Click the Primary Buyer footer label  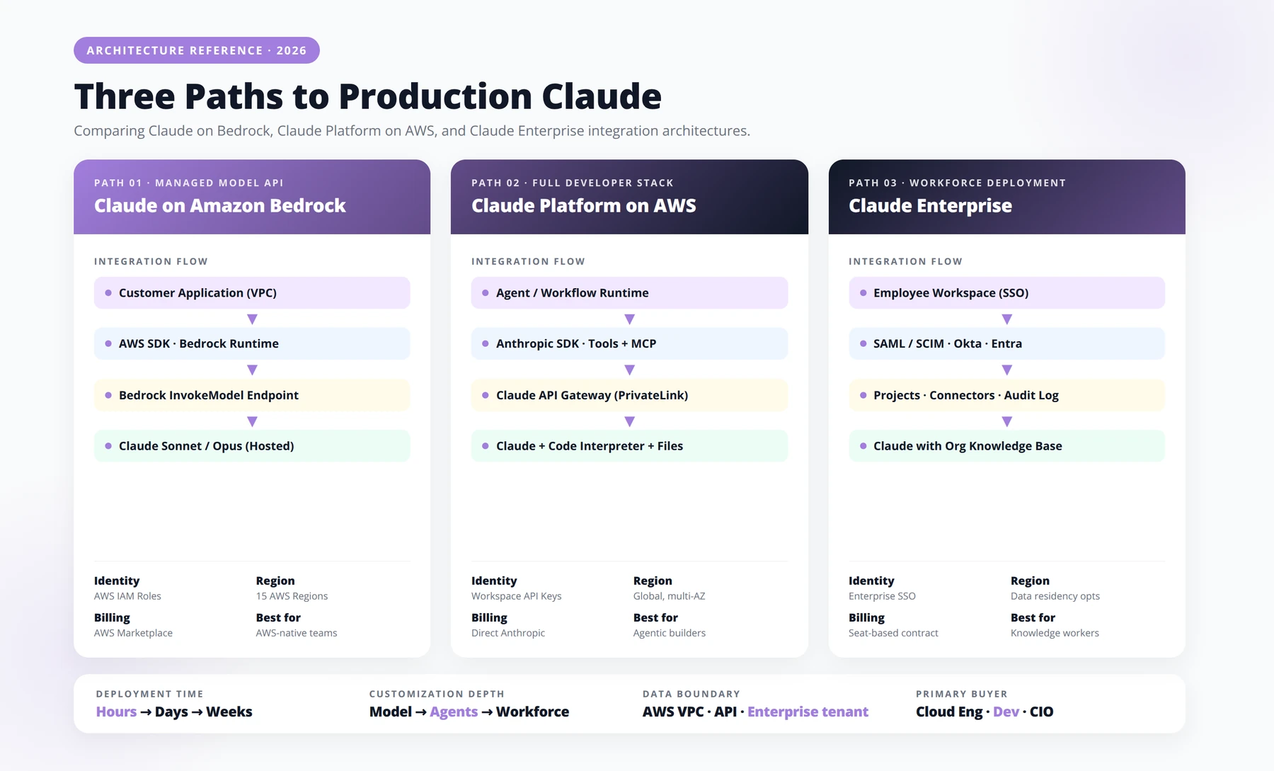(961, 694)
